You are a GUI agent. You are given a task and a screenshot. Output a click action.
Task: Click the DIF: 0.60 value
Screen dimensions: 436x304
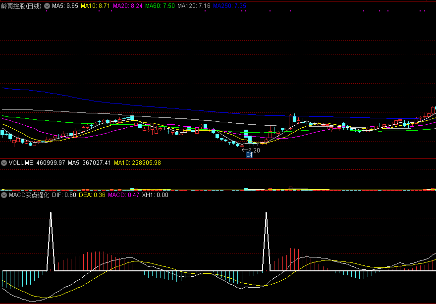(64, 195)
